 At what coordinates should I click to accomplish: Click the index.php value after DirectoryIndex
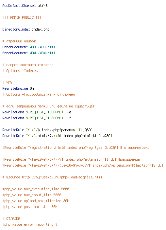(x=41, y=29)
